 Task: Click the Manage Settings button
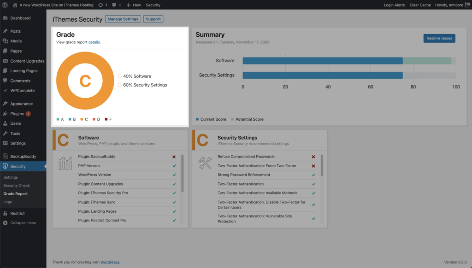123,19
